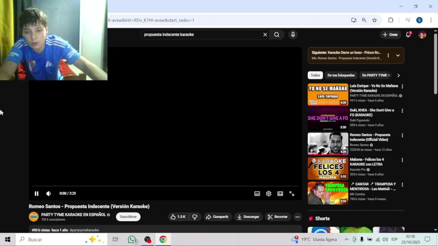Expand the mix playlist panel chevron

click(x=398, y=55)
